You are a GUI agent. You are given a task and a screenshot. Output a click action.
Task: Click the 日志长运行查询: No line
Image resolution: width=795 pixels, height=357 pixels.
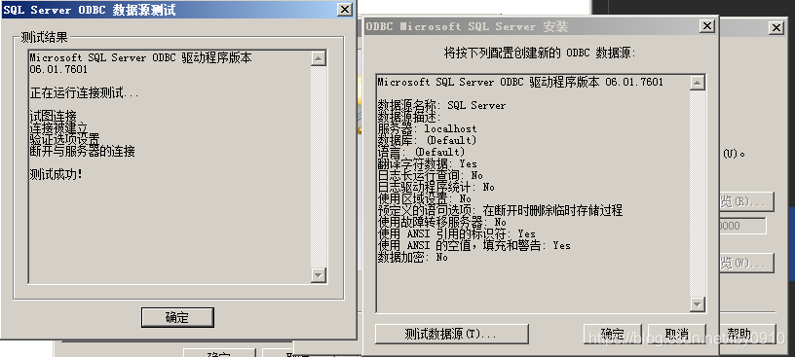pos(431,175)
